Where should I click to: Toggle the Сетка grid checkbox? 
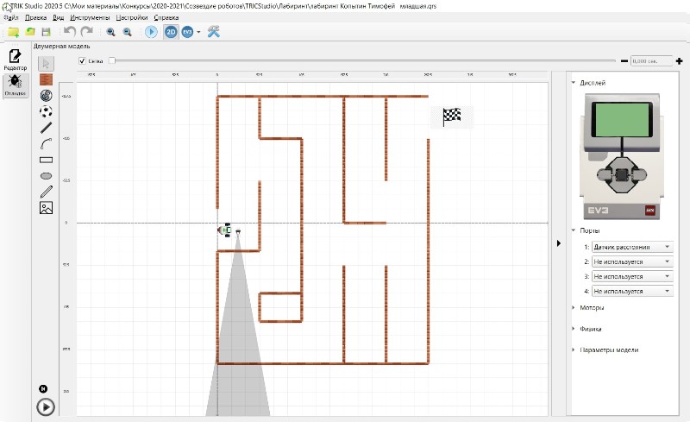point(82,61)
